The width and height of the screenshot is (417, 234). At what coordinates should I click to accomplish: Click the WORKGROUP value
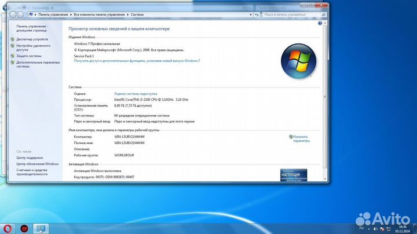click(124, 155)
